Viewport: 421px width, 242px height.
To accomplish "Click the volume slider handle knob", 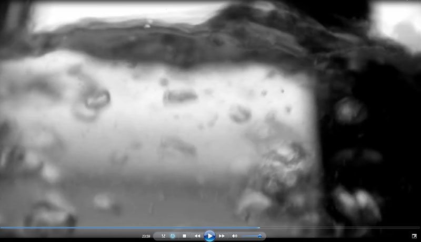I will [x=259, y=236].
